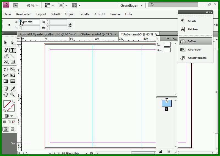Switch to kosmetikflyer-leporello.indd tab
Image resolution: width=220 pixels, height=156 pixels.
pyautogui.click(x=46, y=34)
